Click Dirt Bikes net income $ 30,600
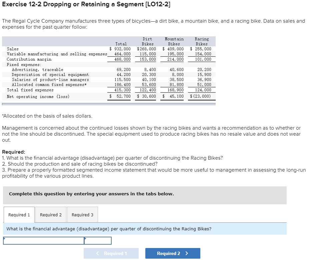Screen dimensions: 309x260 click(146, 96)
